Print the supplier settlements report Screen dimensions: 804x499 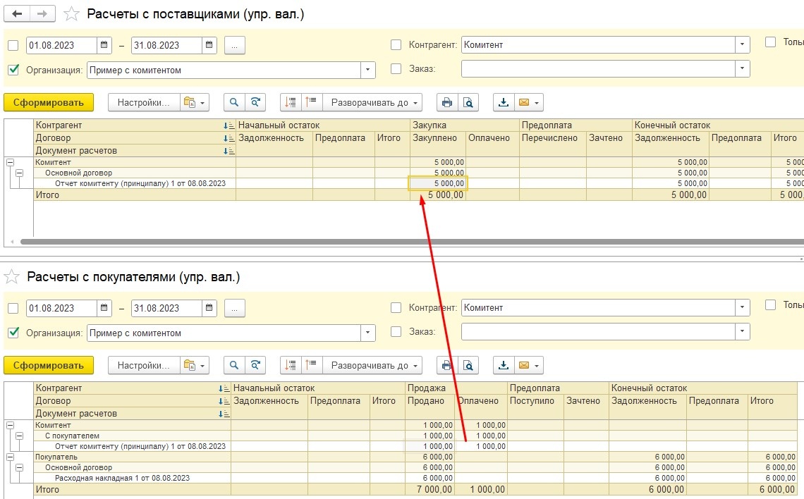click(446, 102)
